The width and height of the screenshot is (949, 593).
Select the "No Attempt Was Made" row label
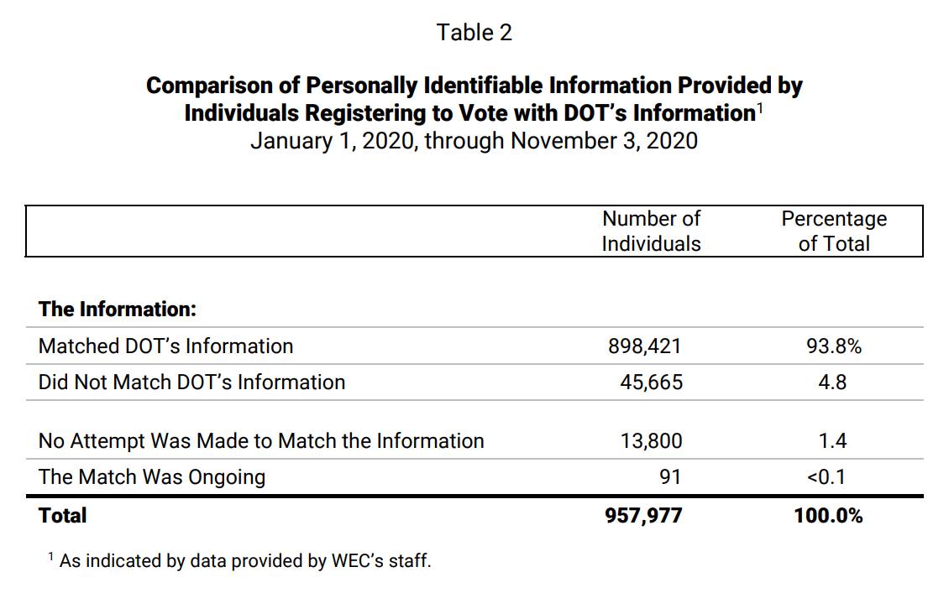click(260, 440)
